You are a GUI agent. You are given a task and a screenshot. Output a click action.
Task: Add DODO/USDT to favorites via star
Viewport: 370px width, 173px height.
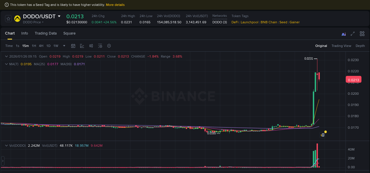pyautogui.click(x=8, y=18)
